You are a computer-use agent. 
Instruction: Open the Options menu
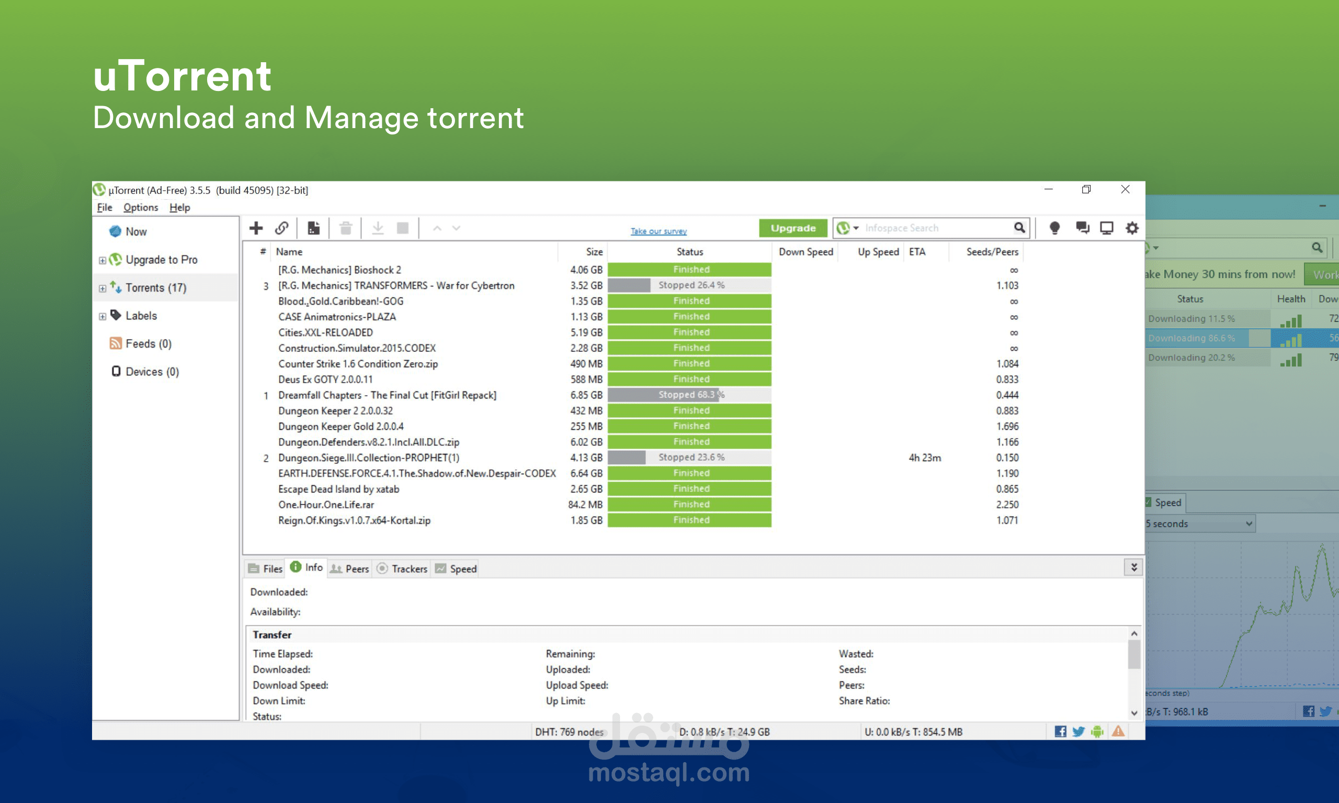[140, 207]
